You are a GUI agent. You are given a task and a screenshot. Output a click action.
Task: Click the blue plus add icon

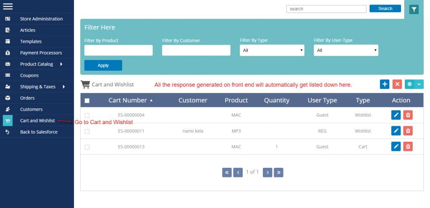384,84
